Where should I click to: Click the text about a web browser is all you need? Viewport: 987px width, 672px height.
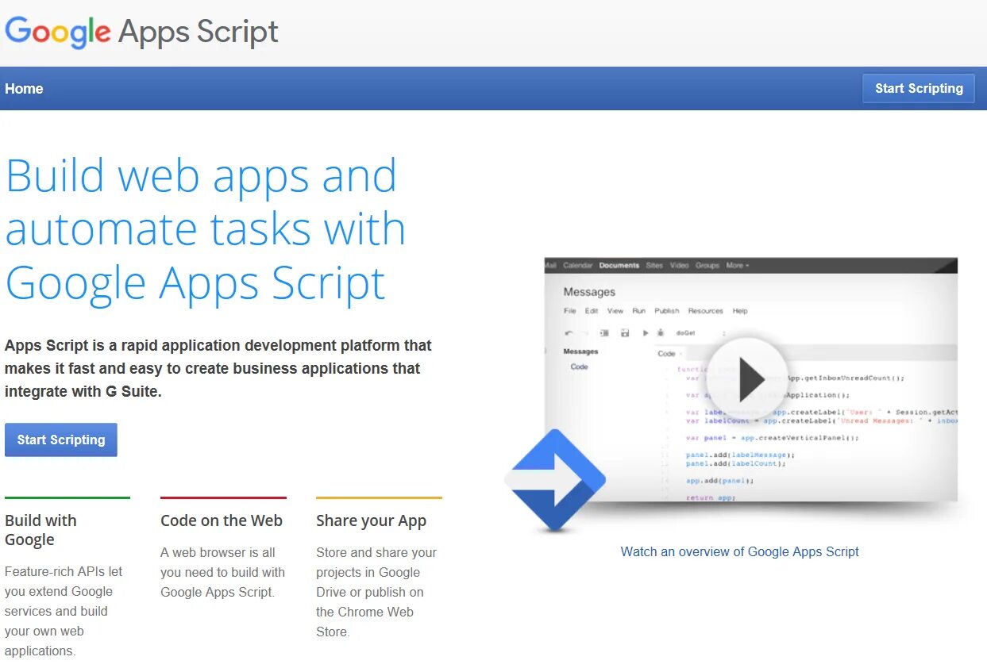pyautogui.click(x=222, y=572)
